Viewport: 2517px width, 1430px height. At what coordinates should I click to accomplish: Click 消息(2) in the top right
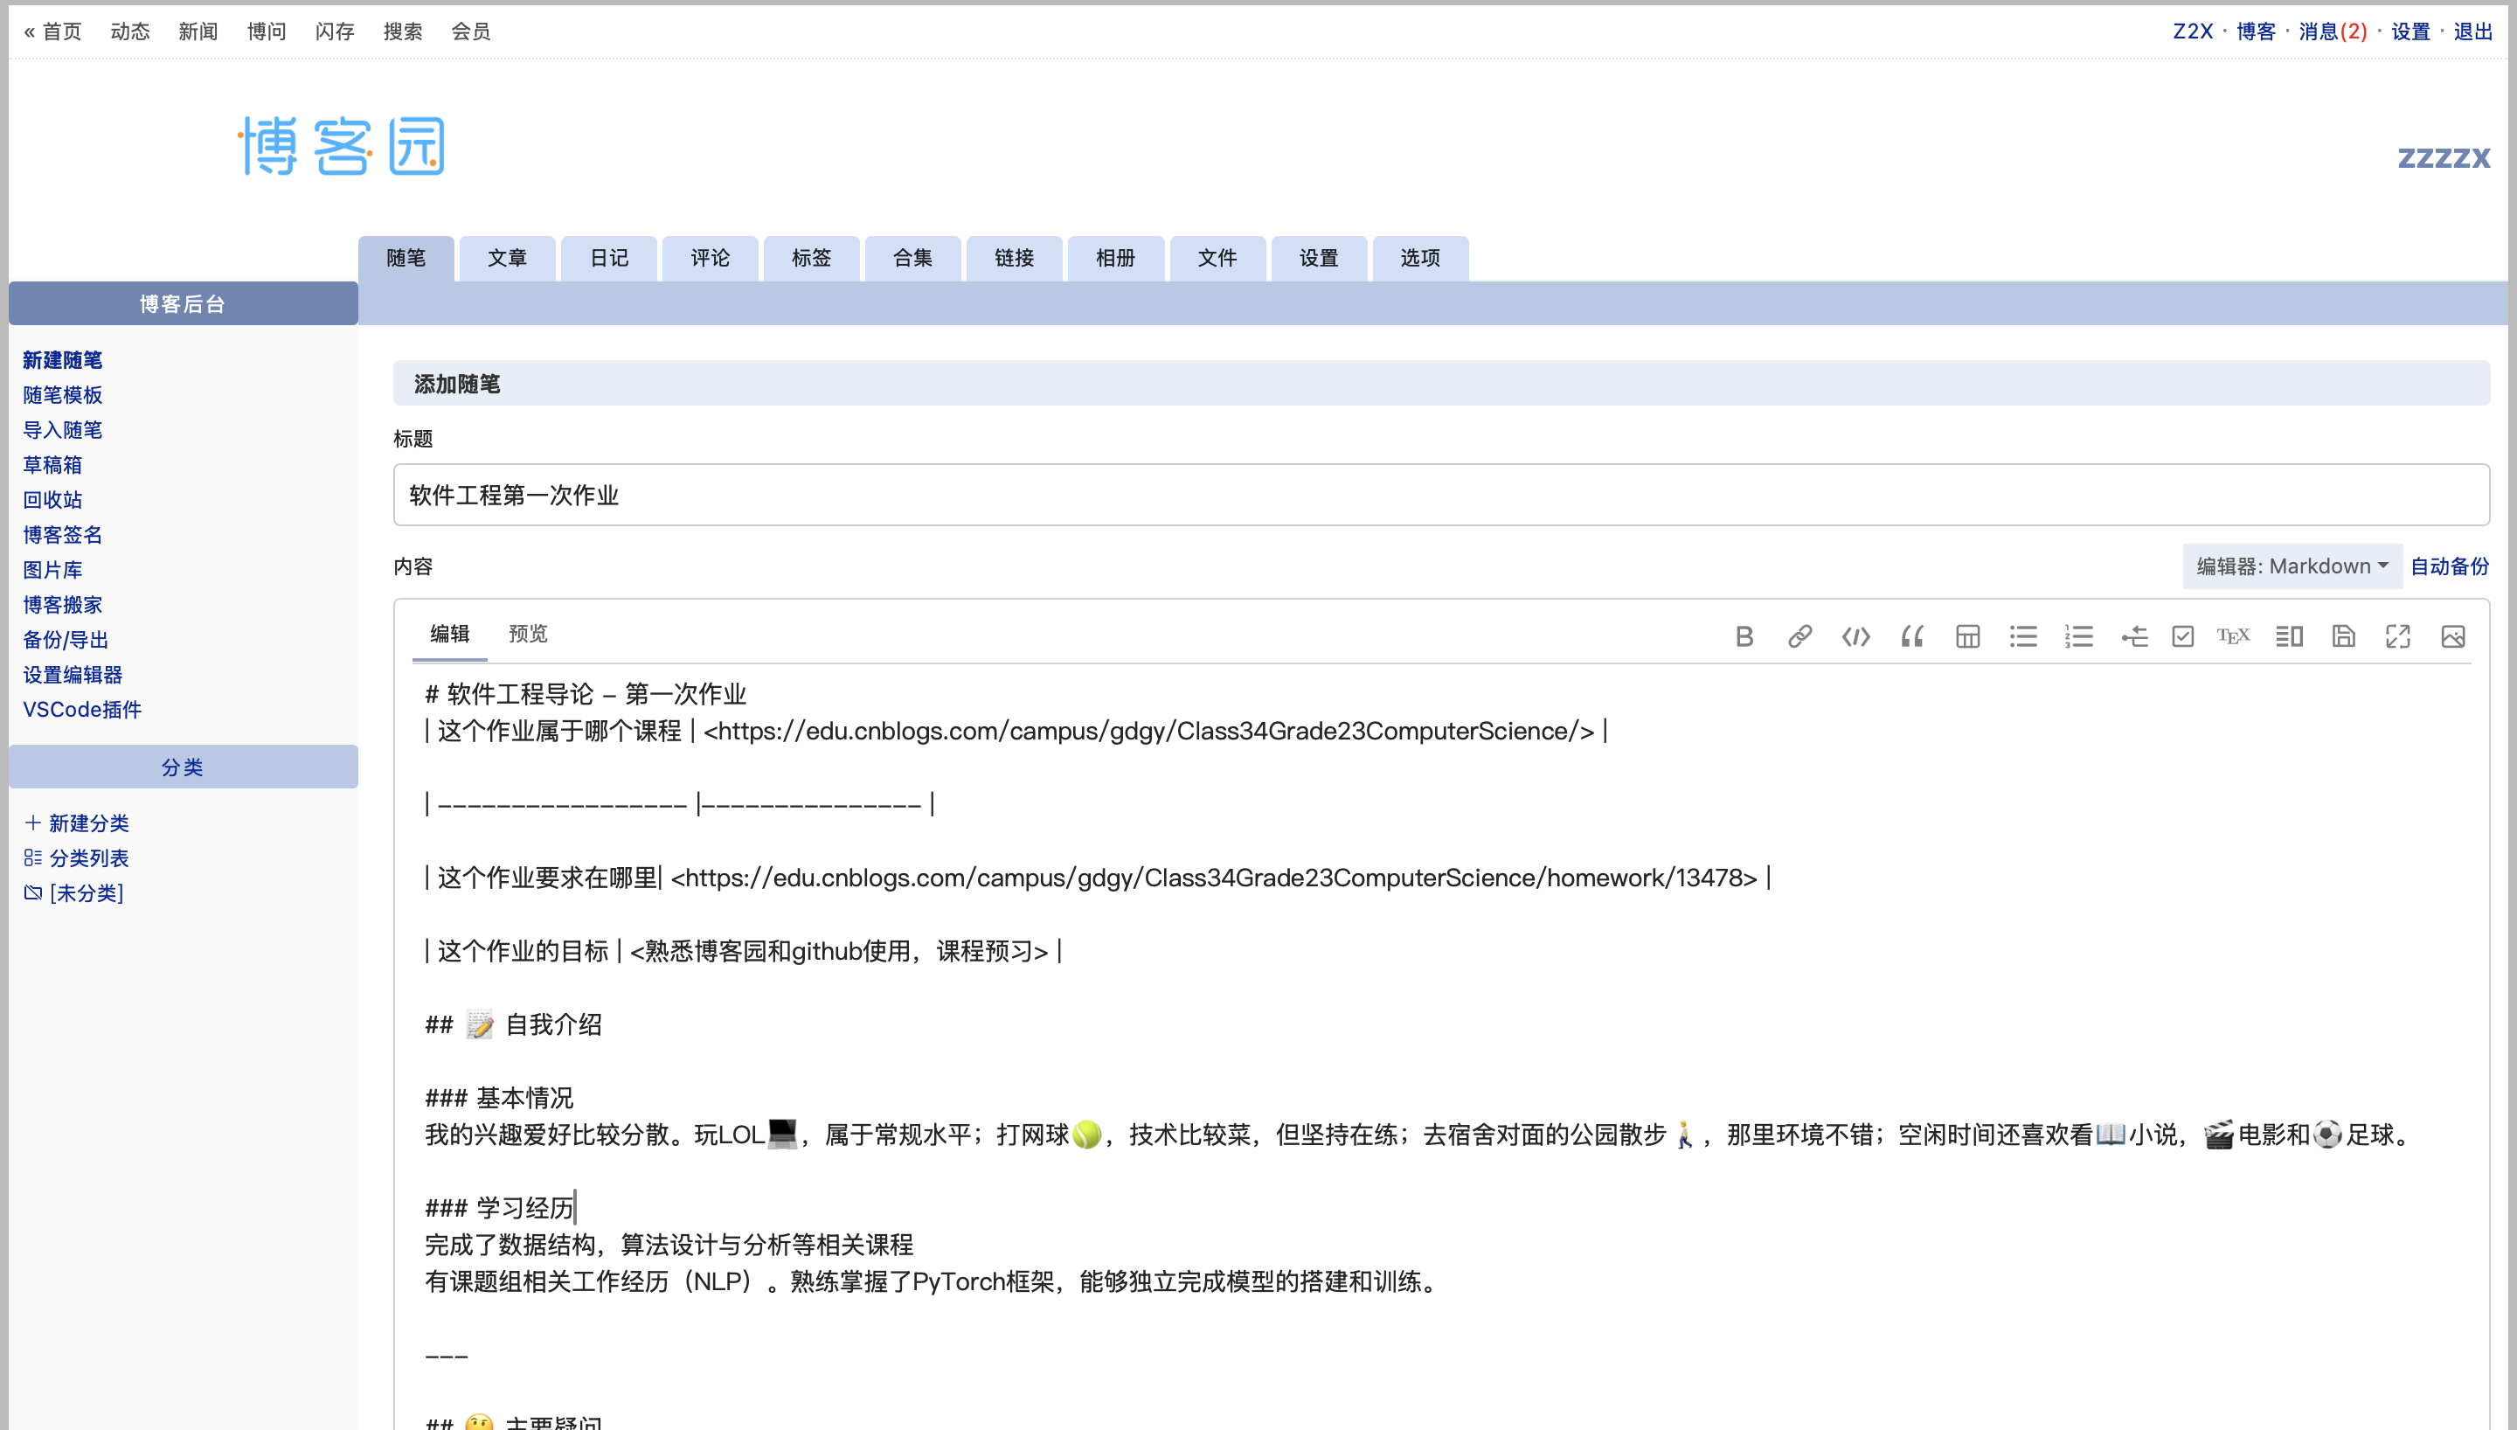[2333, 31]
